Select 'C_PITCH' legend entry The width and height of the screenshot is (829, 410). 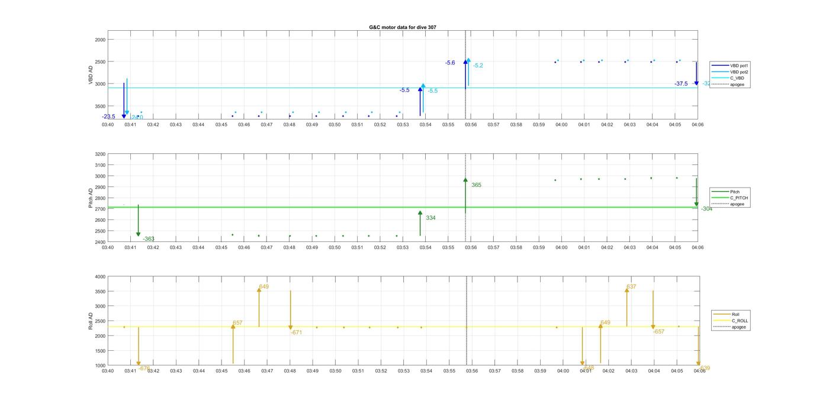click(730, 198)
